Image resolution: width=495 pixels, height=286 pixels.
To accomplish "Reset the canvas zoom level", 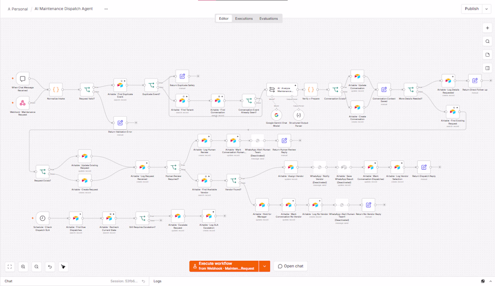I will pyautogui.click(x=50, y=267).
